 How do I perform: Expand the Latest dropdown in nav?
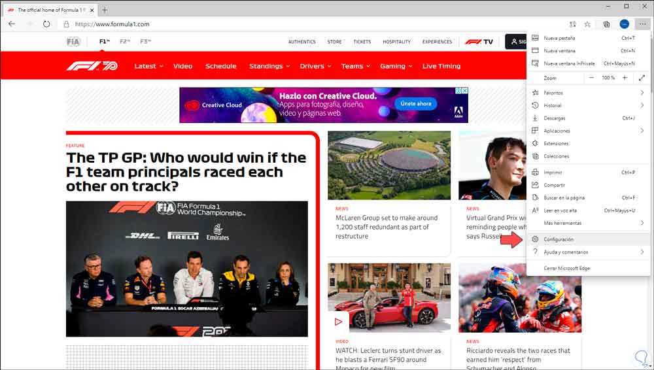(148, 66)
